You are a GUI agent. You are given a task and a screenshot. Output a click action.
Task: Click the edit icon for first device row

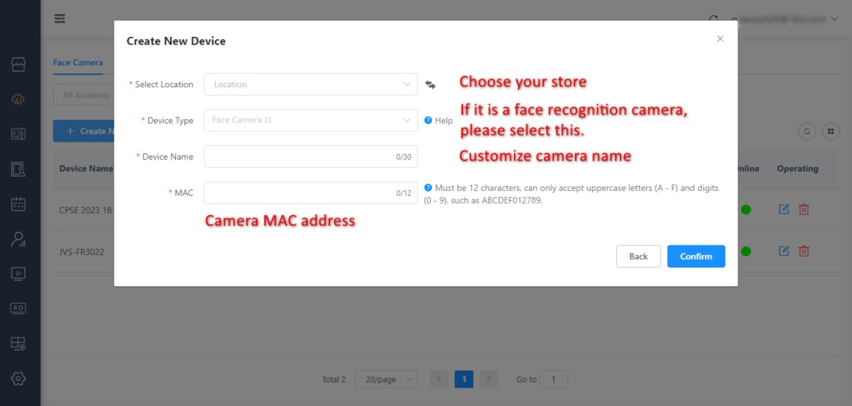pos(784,209)
